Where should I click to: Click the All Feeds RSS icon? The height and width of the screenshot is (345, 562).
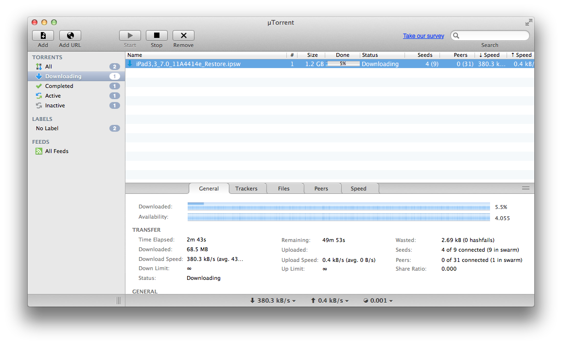click(39, 151)
